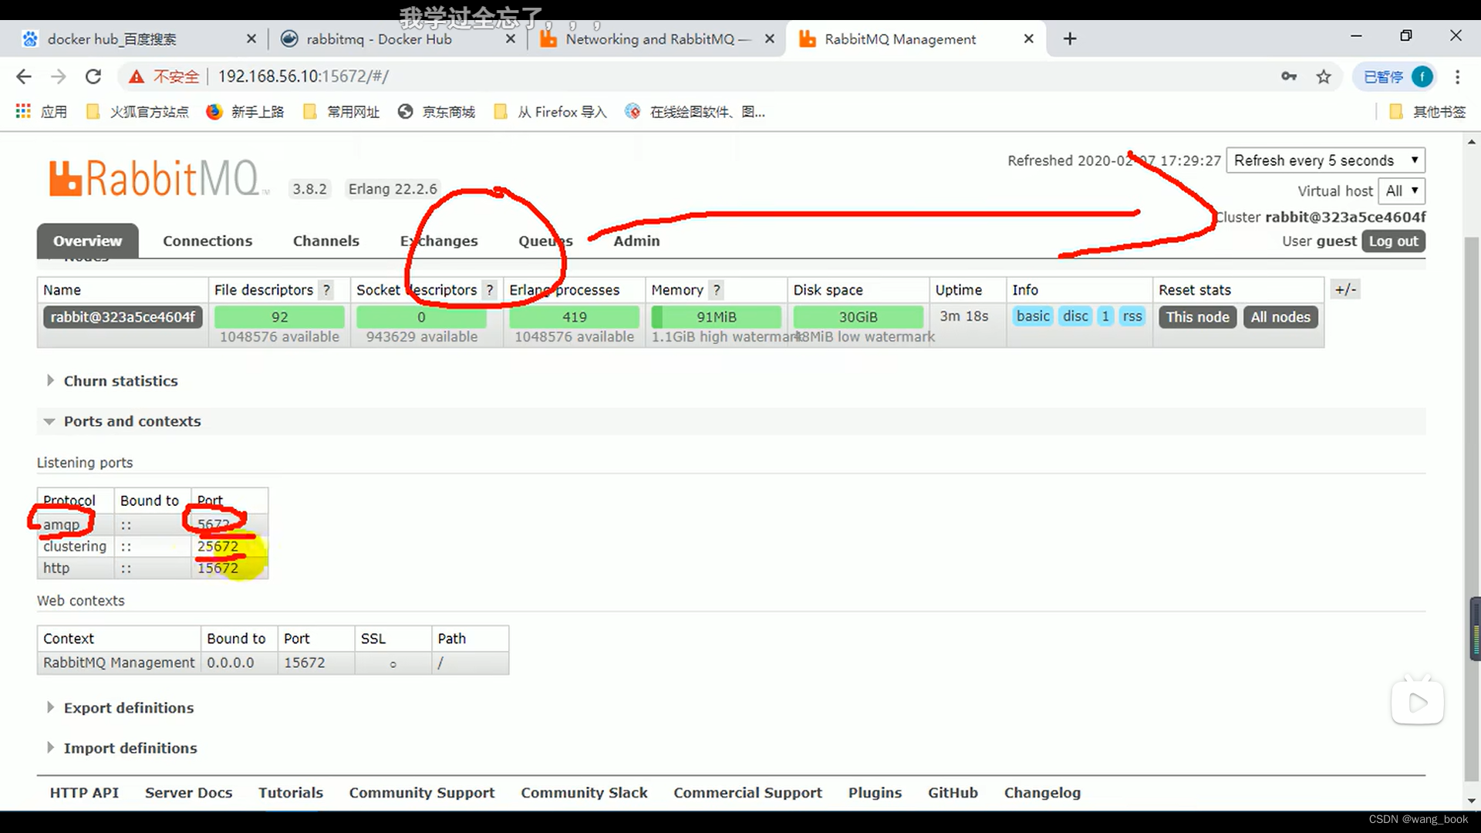Screen dimensions: 1481x833
Task: Close the rabbitmq Docker Hub tab
Action: coord(511,39)
